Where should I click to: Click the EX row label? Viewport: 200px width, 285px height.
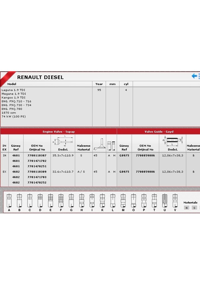(5, 172)
